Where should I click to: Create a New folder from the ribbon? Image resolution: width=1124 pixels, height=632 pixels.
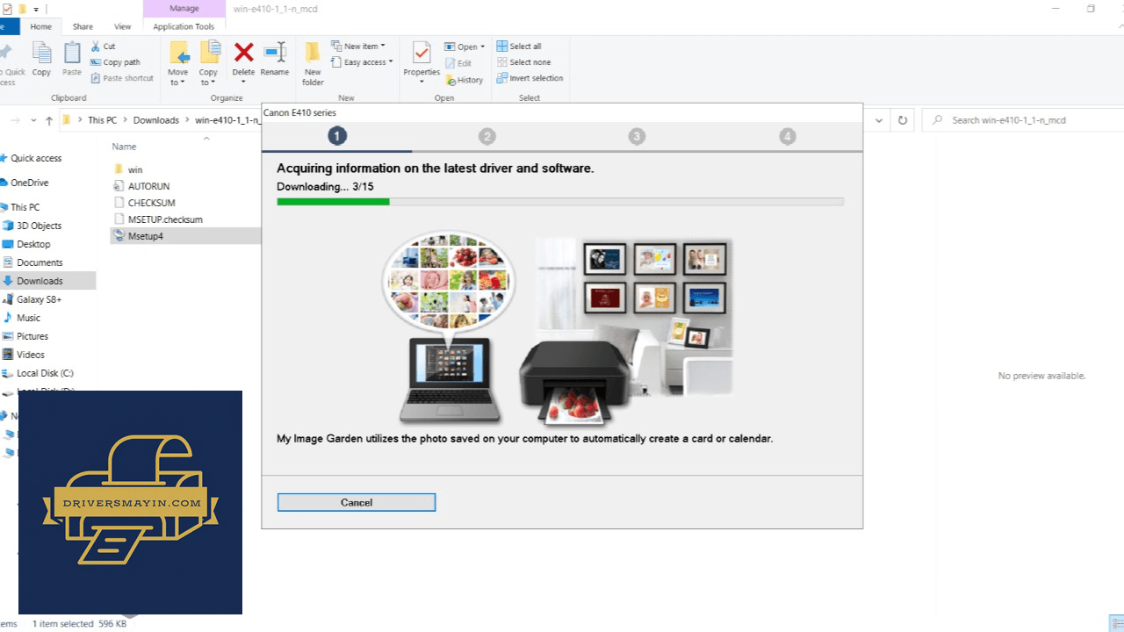pos(313,64)
